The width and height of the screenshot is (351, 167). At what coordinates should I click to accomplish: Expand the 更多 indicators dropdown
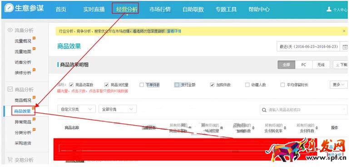click(x=339, y=84)
